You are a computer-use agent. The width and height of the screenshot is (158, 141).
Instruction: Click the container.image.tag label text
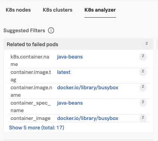click(x=31, y=76)
